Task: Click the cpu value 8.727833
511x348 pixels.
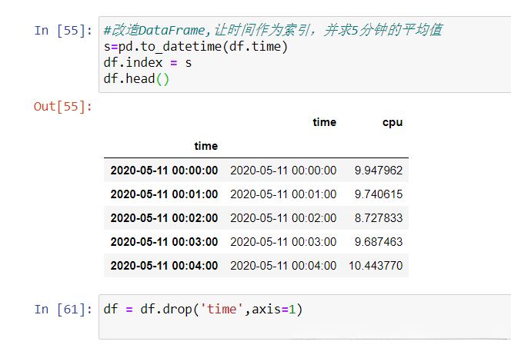Action: click(378, 218)
